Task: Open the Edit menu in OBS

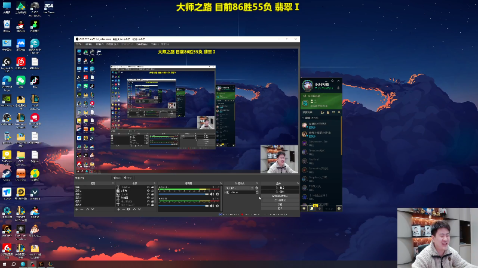Action: point(88,44)
